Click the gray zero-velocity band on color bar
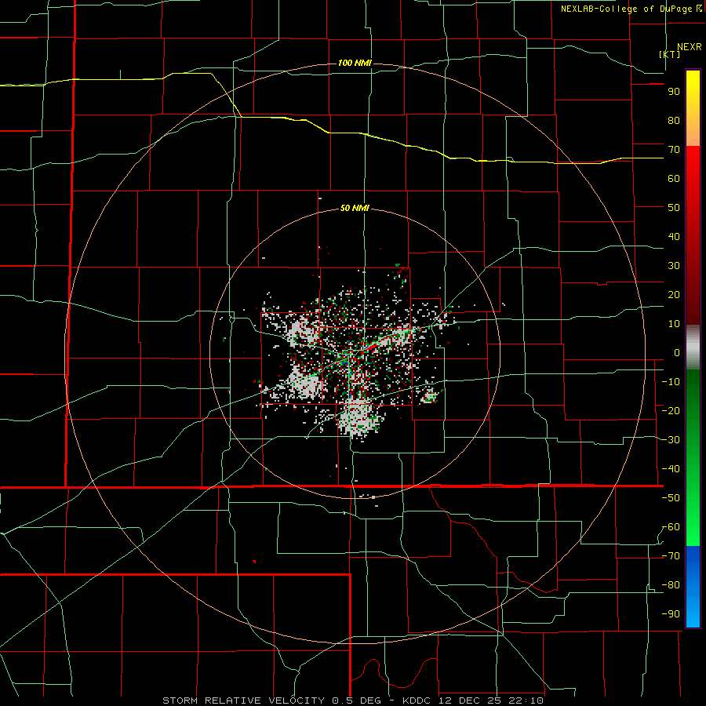Screen dimensions: 706x706 693,348
